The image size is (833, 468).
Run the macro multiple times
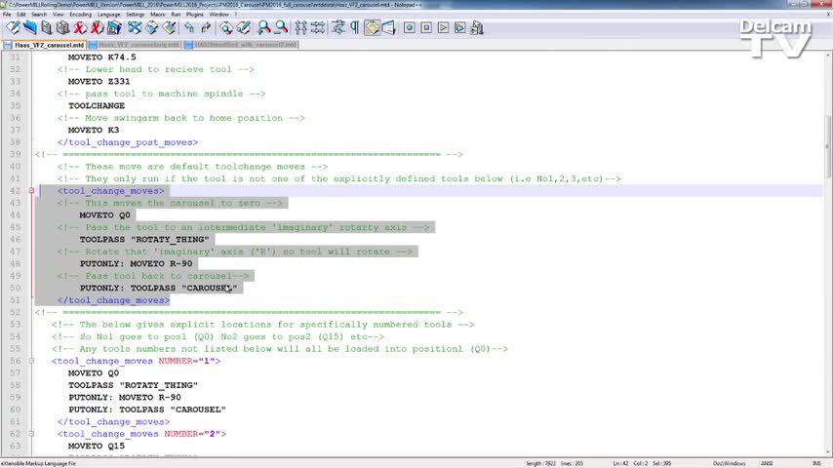pos(460,27)
